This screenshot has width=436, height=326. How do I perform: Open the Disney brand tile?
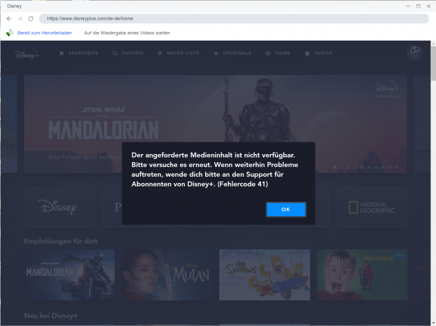coord(60,207)
